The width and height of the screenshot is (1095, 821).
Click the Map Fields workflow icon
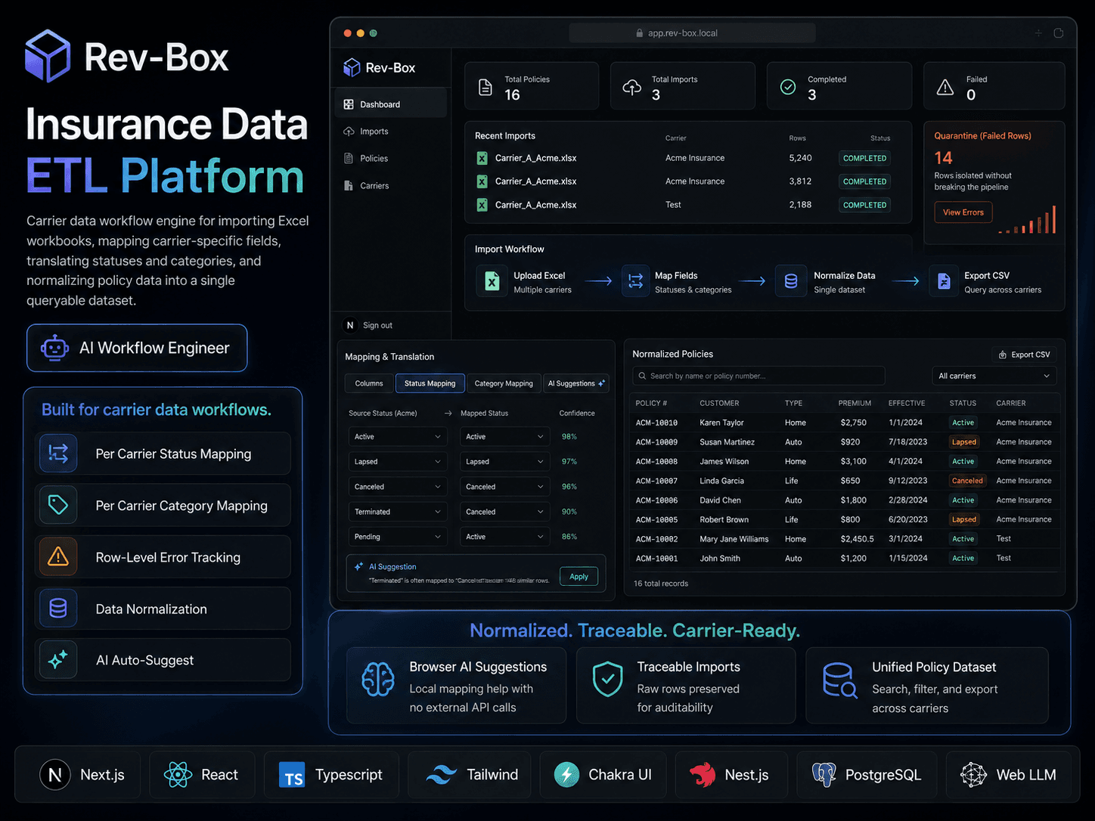635,281
